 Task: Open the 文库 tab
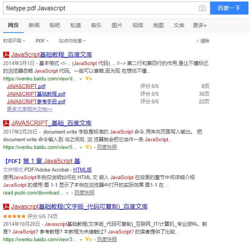point(179,25)
